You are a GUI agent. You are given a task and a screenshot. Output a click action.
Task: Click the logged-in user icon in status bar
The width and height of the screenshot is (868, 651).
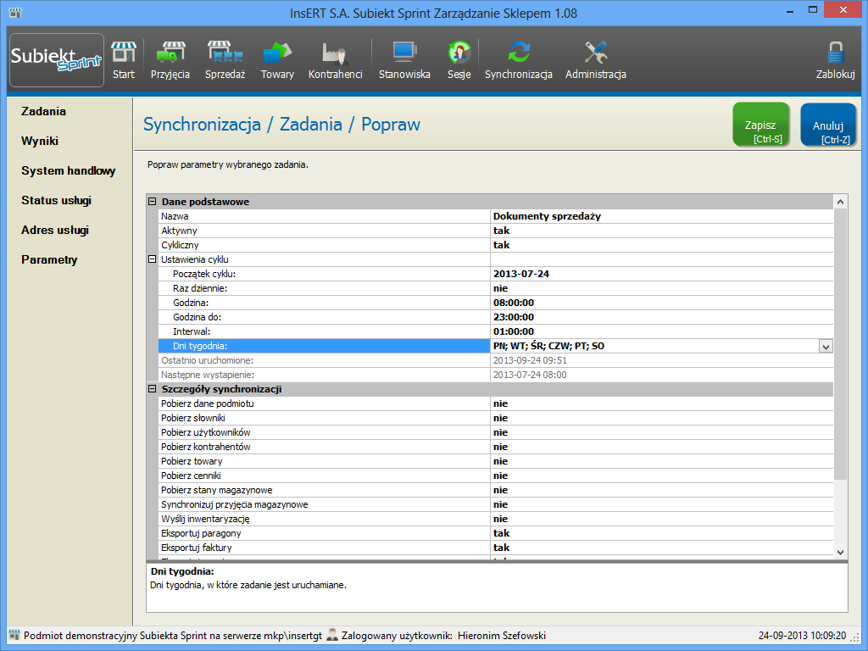[x=332, y=635]
